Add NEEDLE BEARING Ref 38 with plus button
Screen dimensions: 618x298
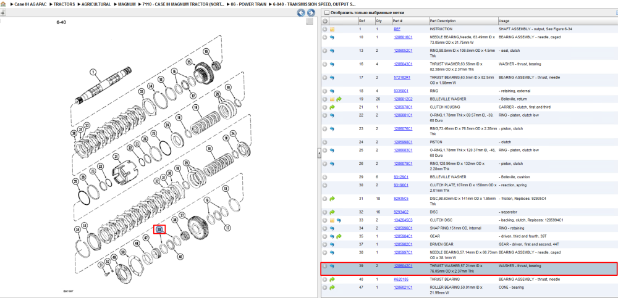click(325, 252)
